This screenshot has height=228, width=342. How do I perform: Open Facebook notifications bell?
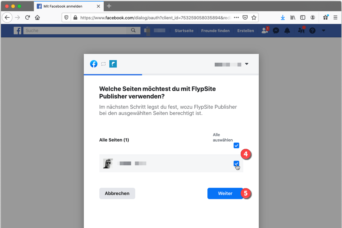(x=287, y=30)
